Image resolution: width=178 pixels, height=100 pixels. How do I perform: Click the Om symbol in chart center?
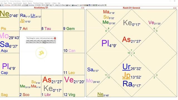click(x=41, y=53)
